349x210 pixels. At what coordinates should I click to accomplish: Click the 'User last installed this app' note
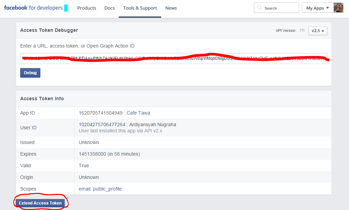(x=120, y=131)
